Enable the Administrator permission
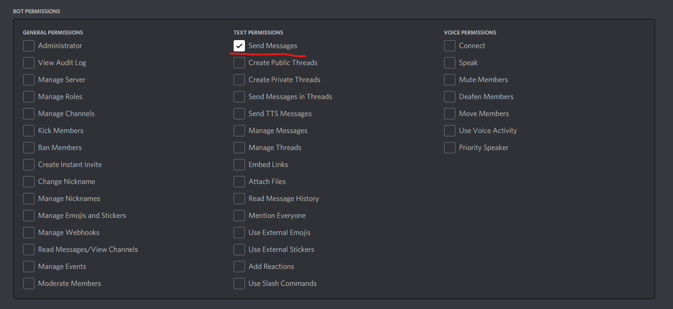The height and width of the screenshot is (309, 673). [x=28, y=46]
